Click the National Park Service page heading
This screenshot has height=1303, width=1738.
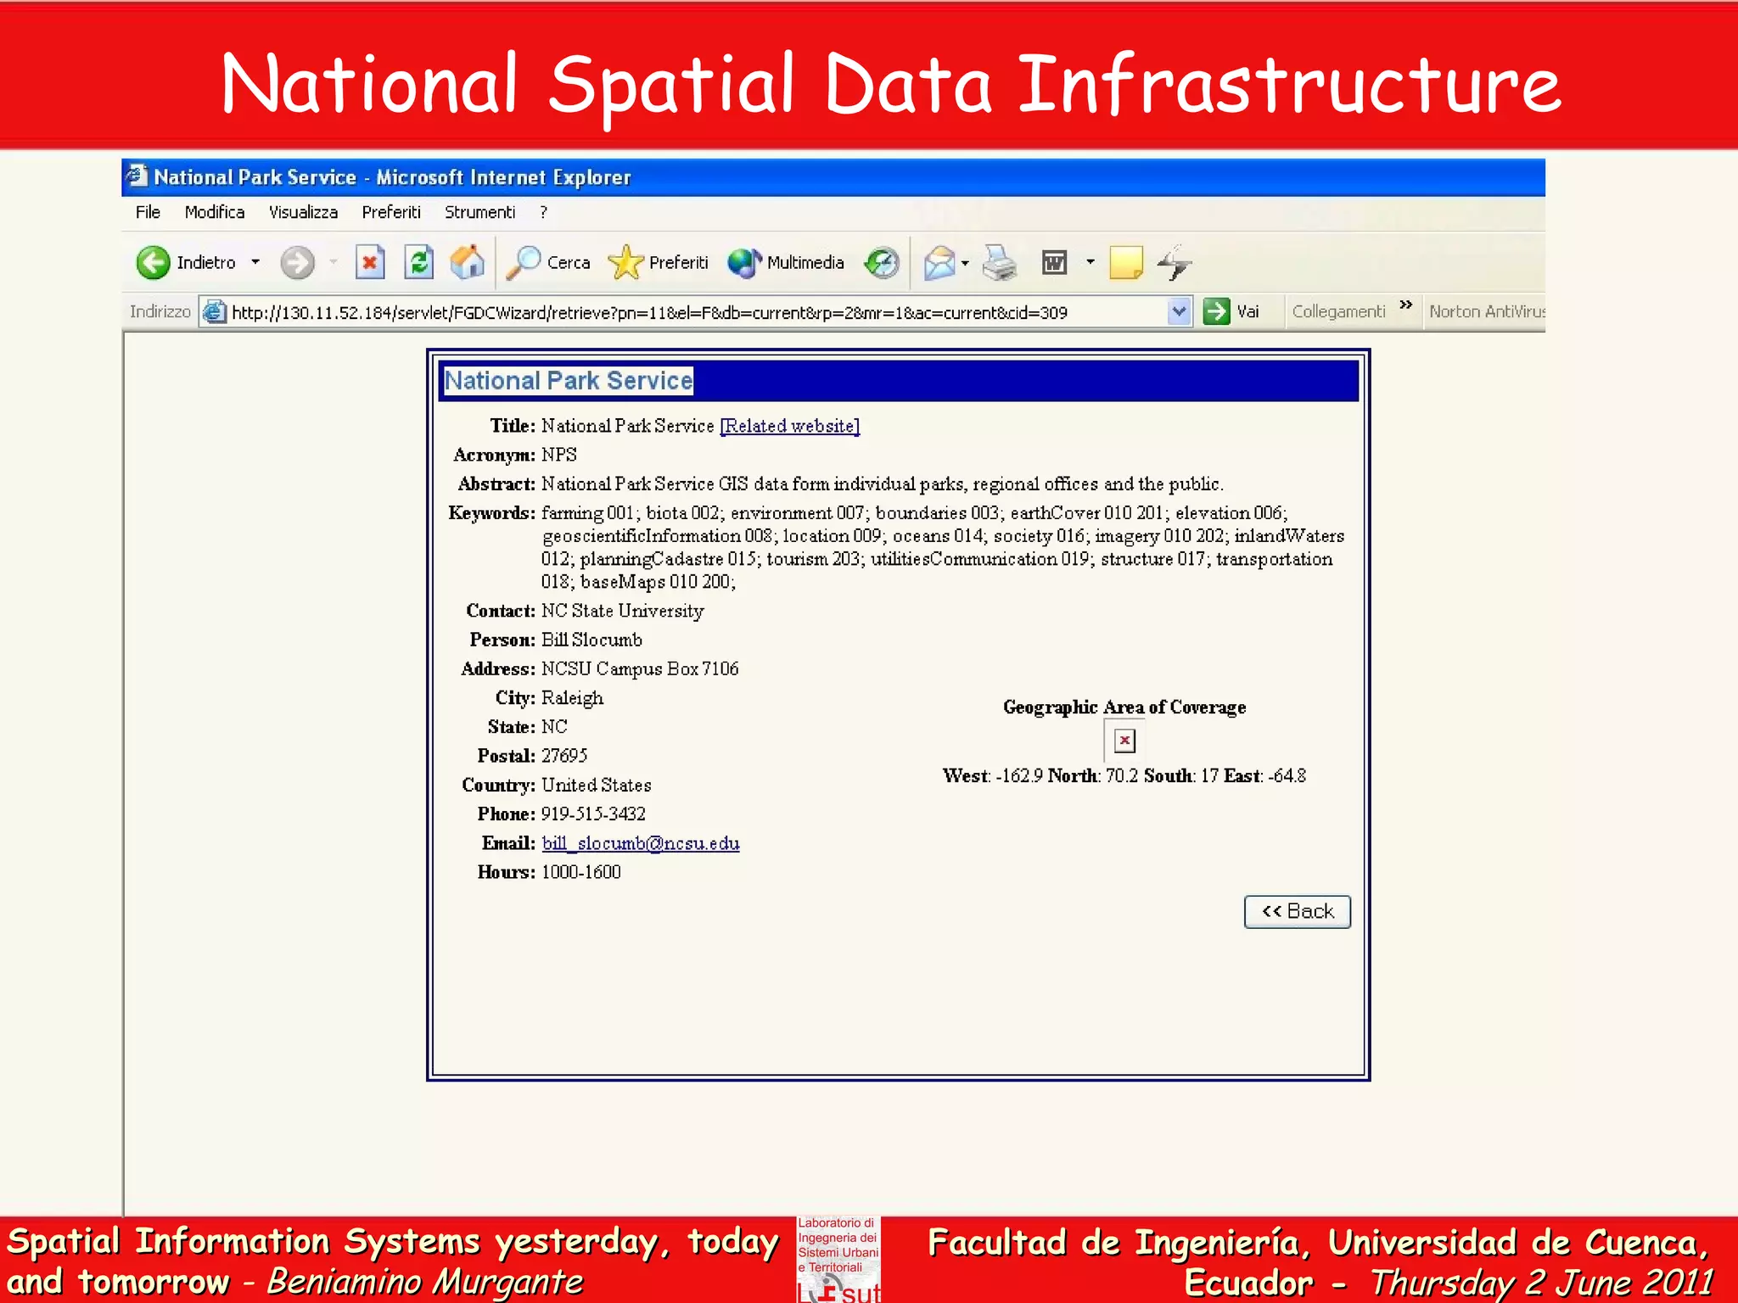coord(569,380)
